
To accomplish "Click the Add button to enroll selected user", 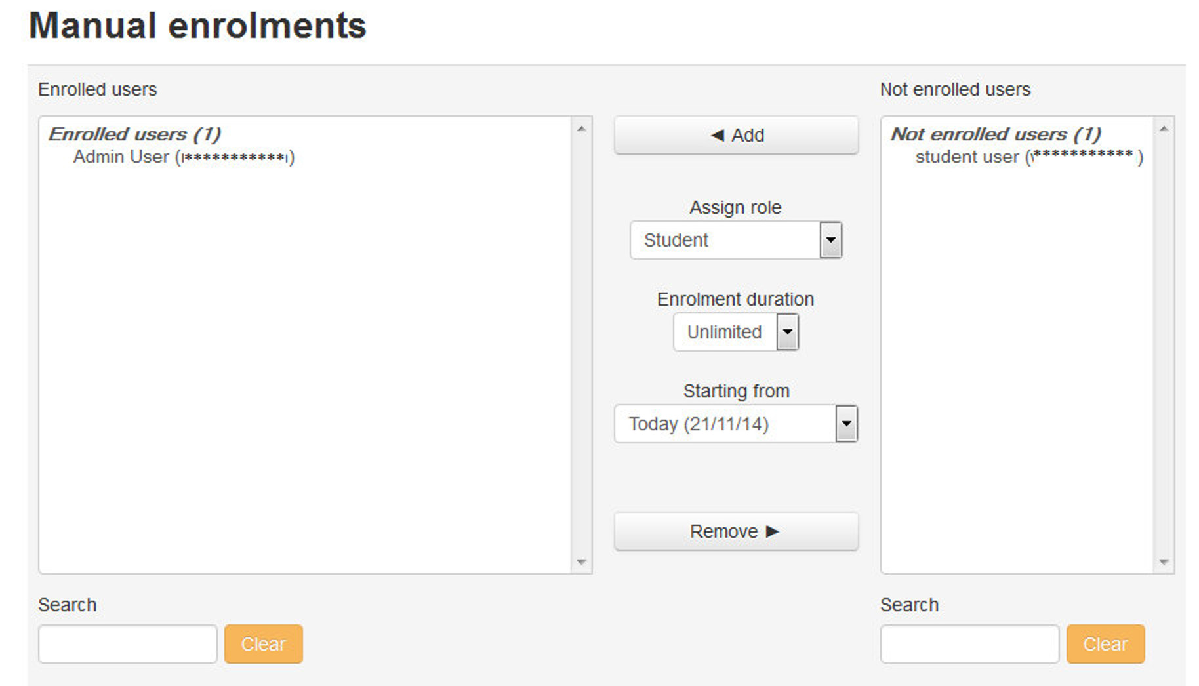I will [x=735, y=136].
